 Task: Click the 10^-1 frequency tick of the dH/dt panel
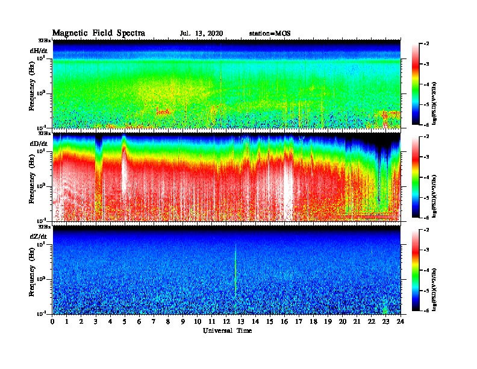[41, 127]
